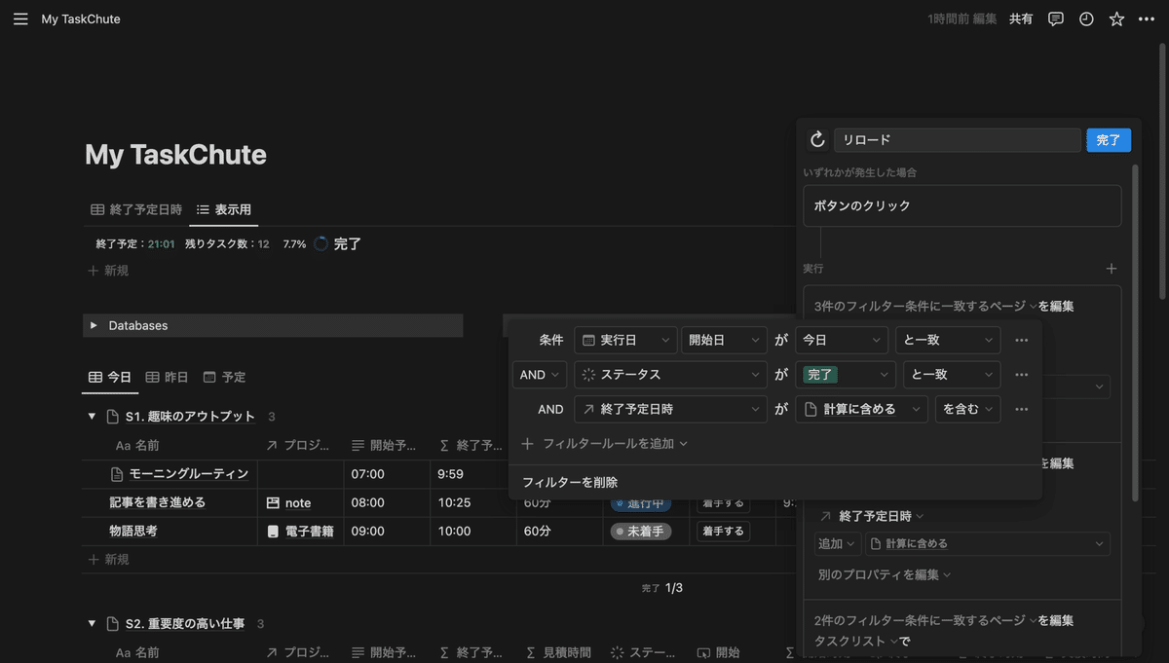Image resolution: width=1169 pixels, height=663 pixels.
Task: Click the My TaskChute page heading
Action: click(x=175, y=155)
